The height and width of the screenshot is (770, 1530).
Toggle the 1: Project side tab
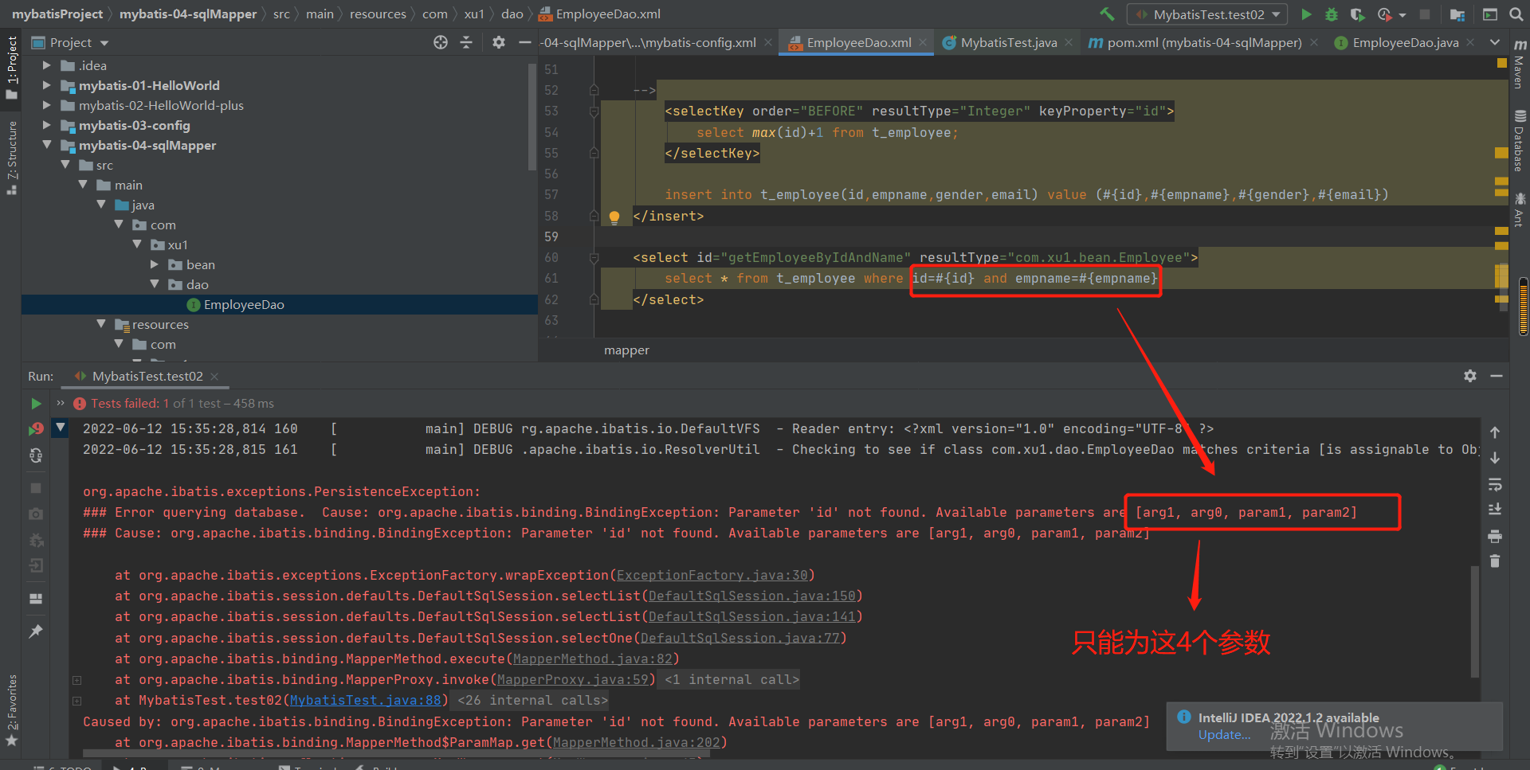11,68
